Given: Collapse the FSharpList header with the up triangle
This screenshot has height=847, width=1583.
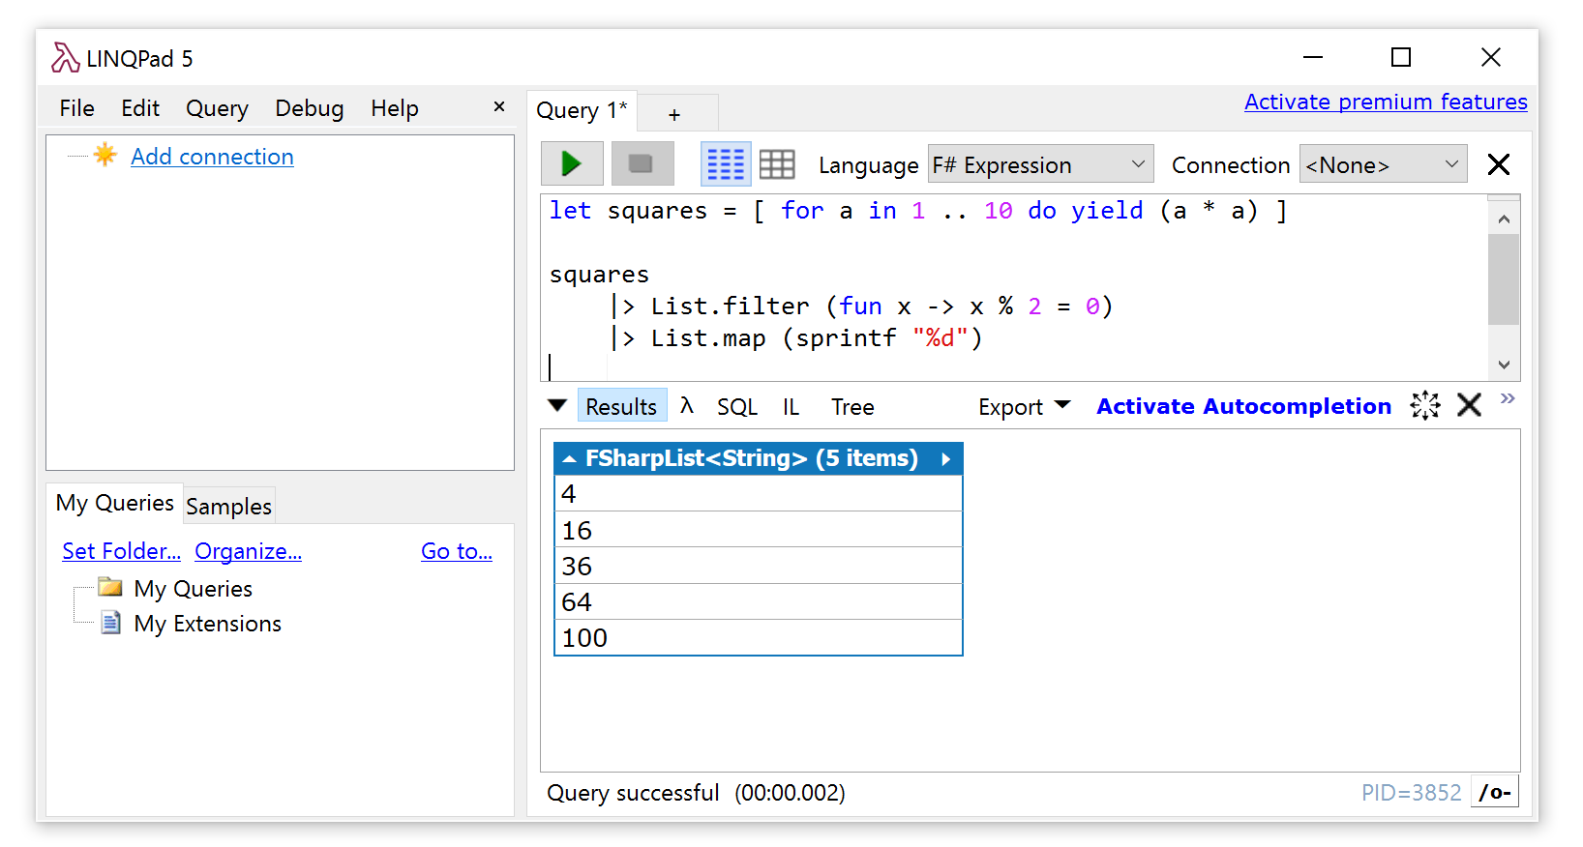Looking at the screenshot, I should (569, 459).
